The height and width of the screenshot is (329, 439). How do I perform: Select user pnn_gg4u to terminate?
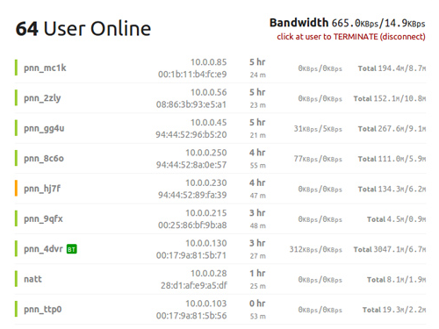click(44, 128)
